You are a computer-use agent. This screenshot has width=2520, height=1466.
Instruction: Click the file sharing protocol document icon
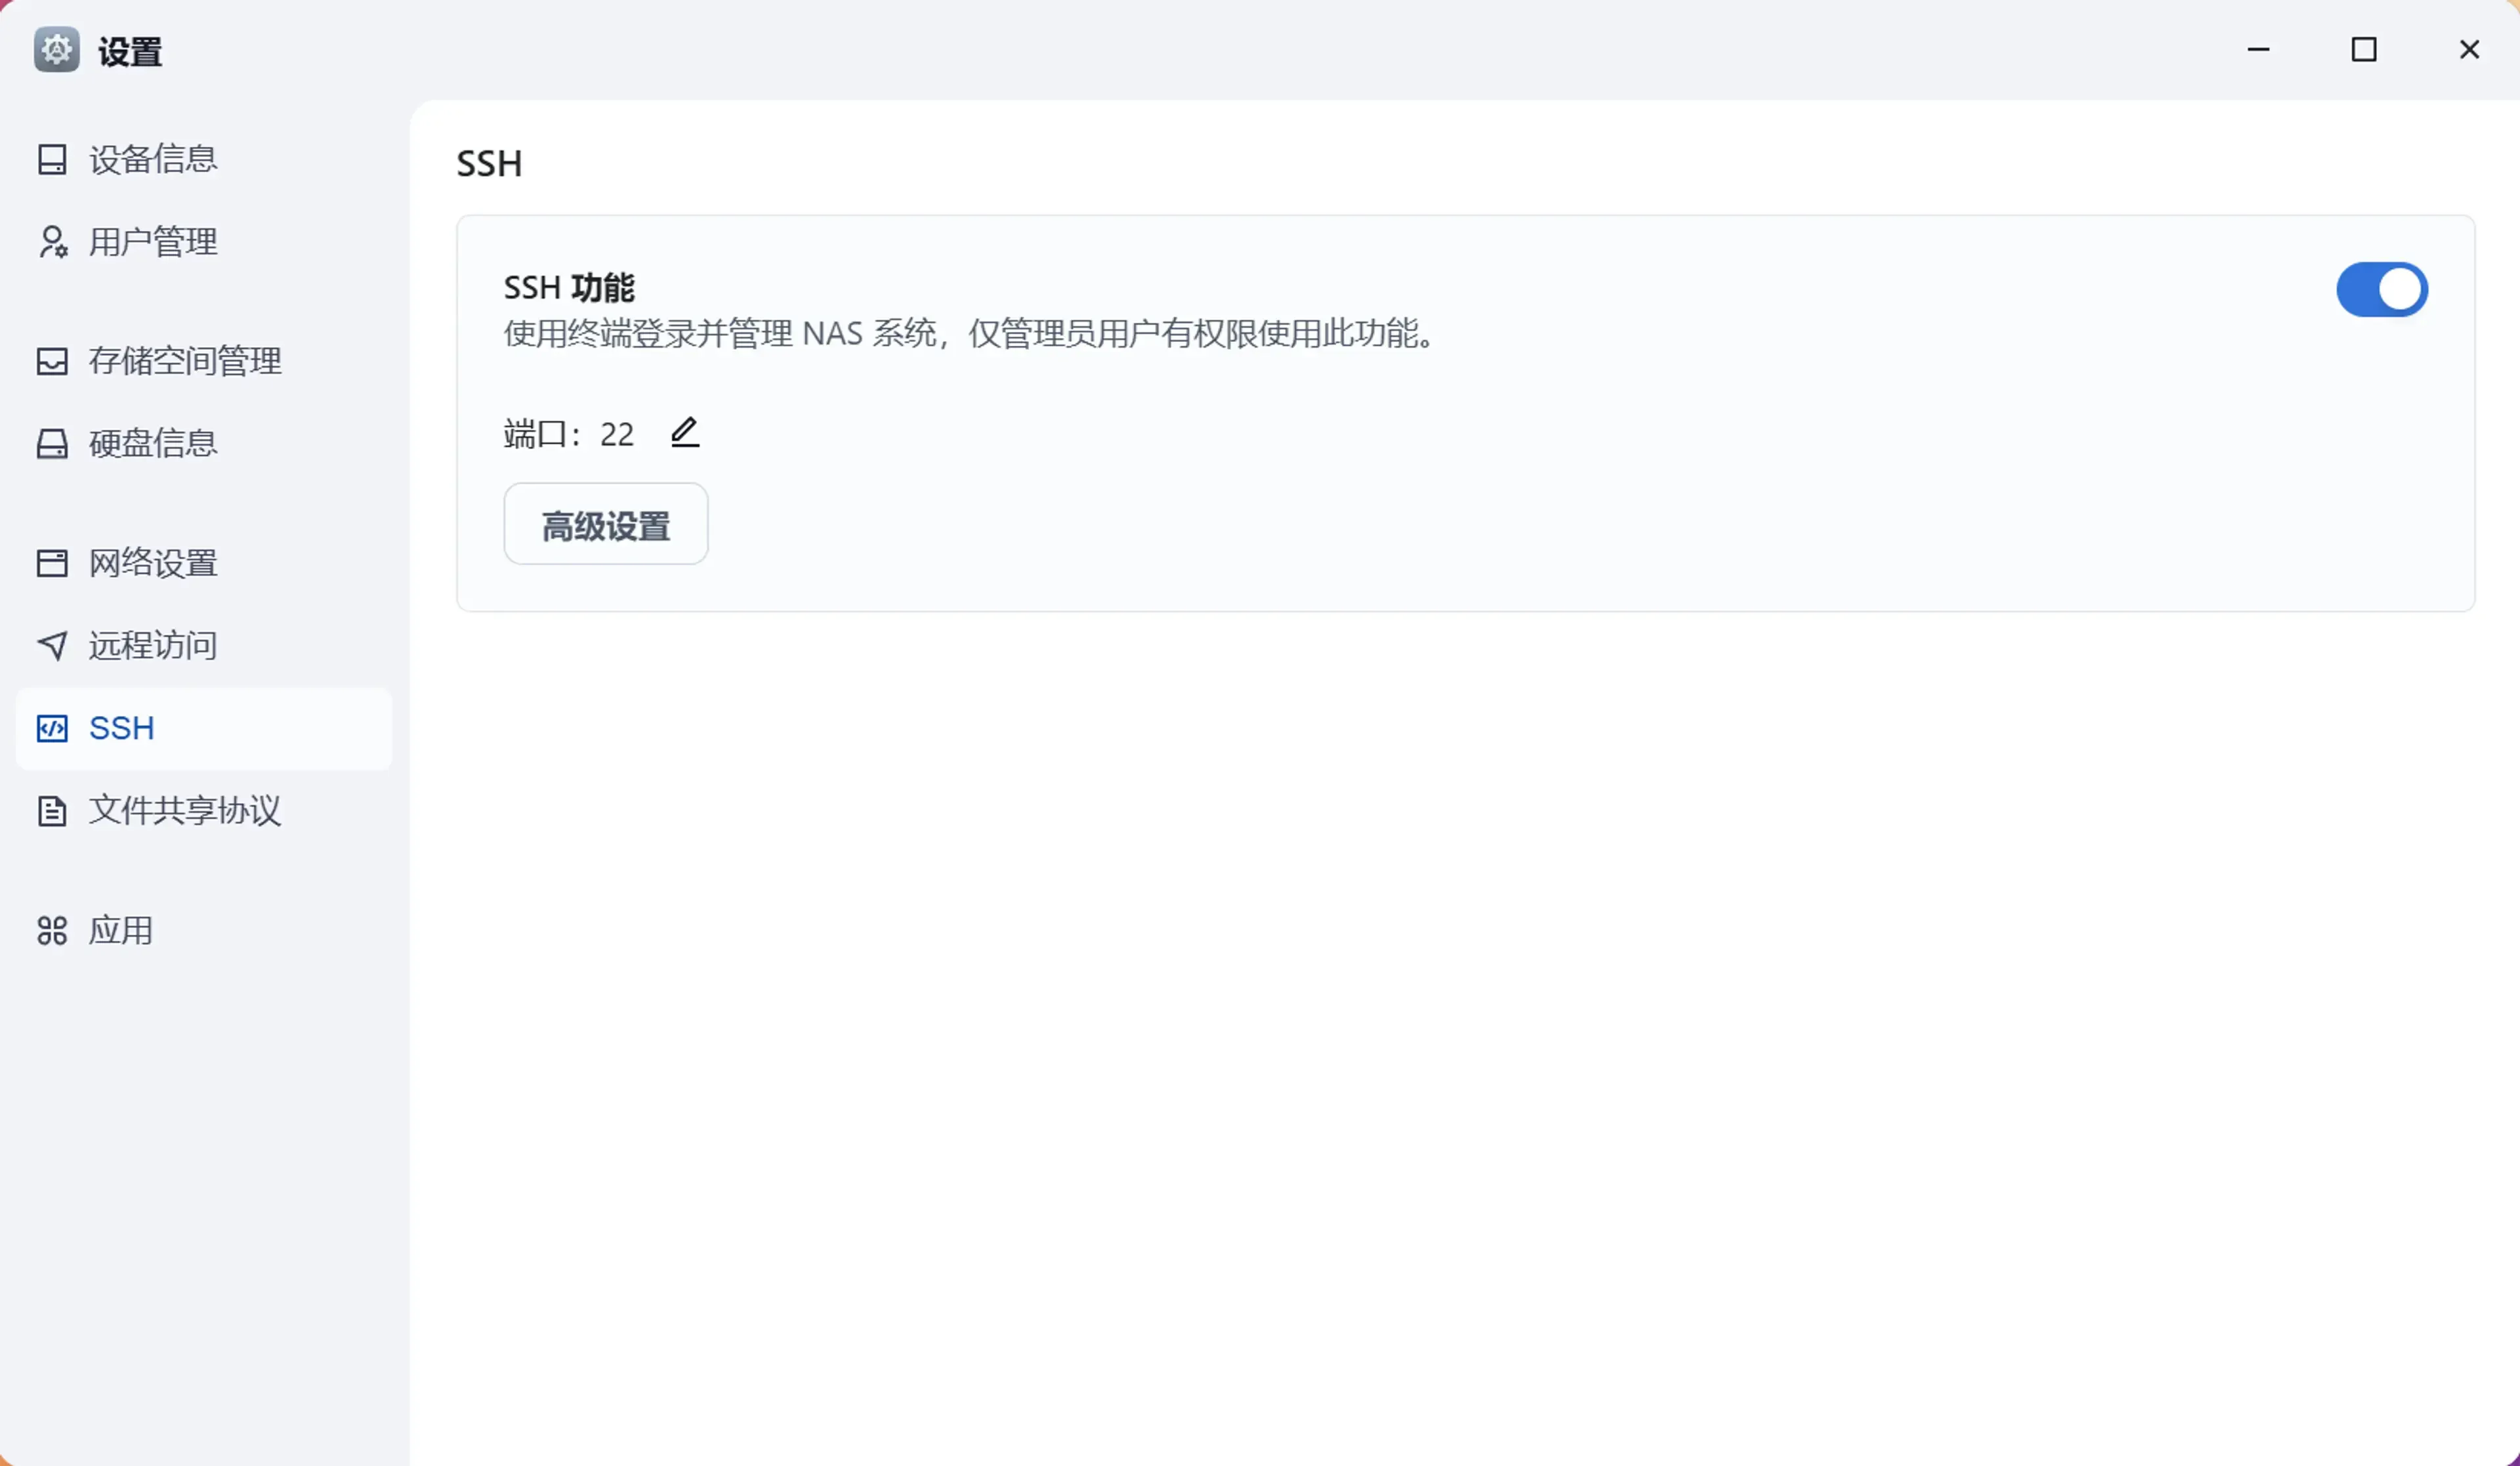coord(52,811)
